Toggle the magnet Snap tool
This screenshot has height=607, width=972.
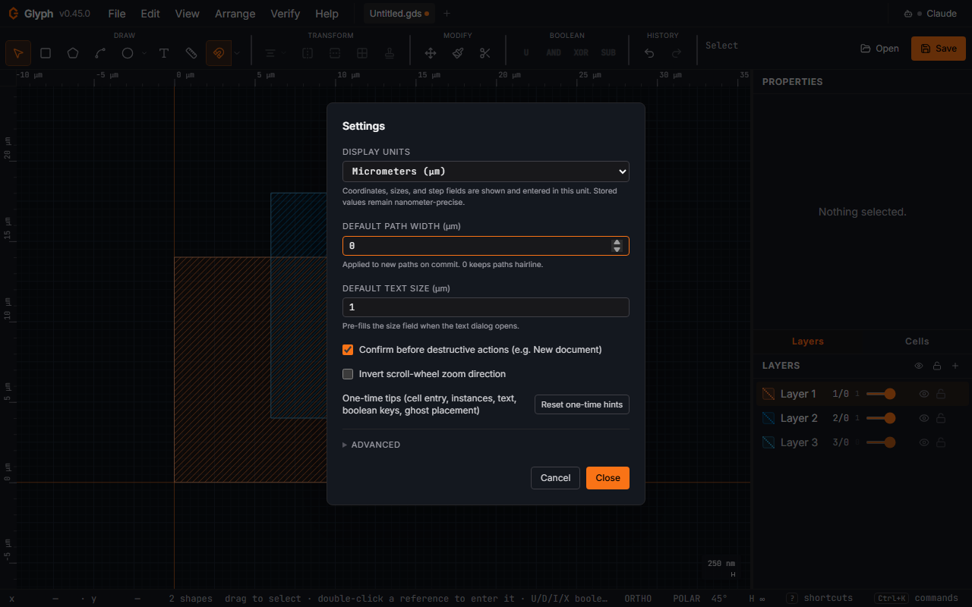click(219, 53)
